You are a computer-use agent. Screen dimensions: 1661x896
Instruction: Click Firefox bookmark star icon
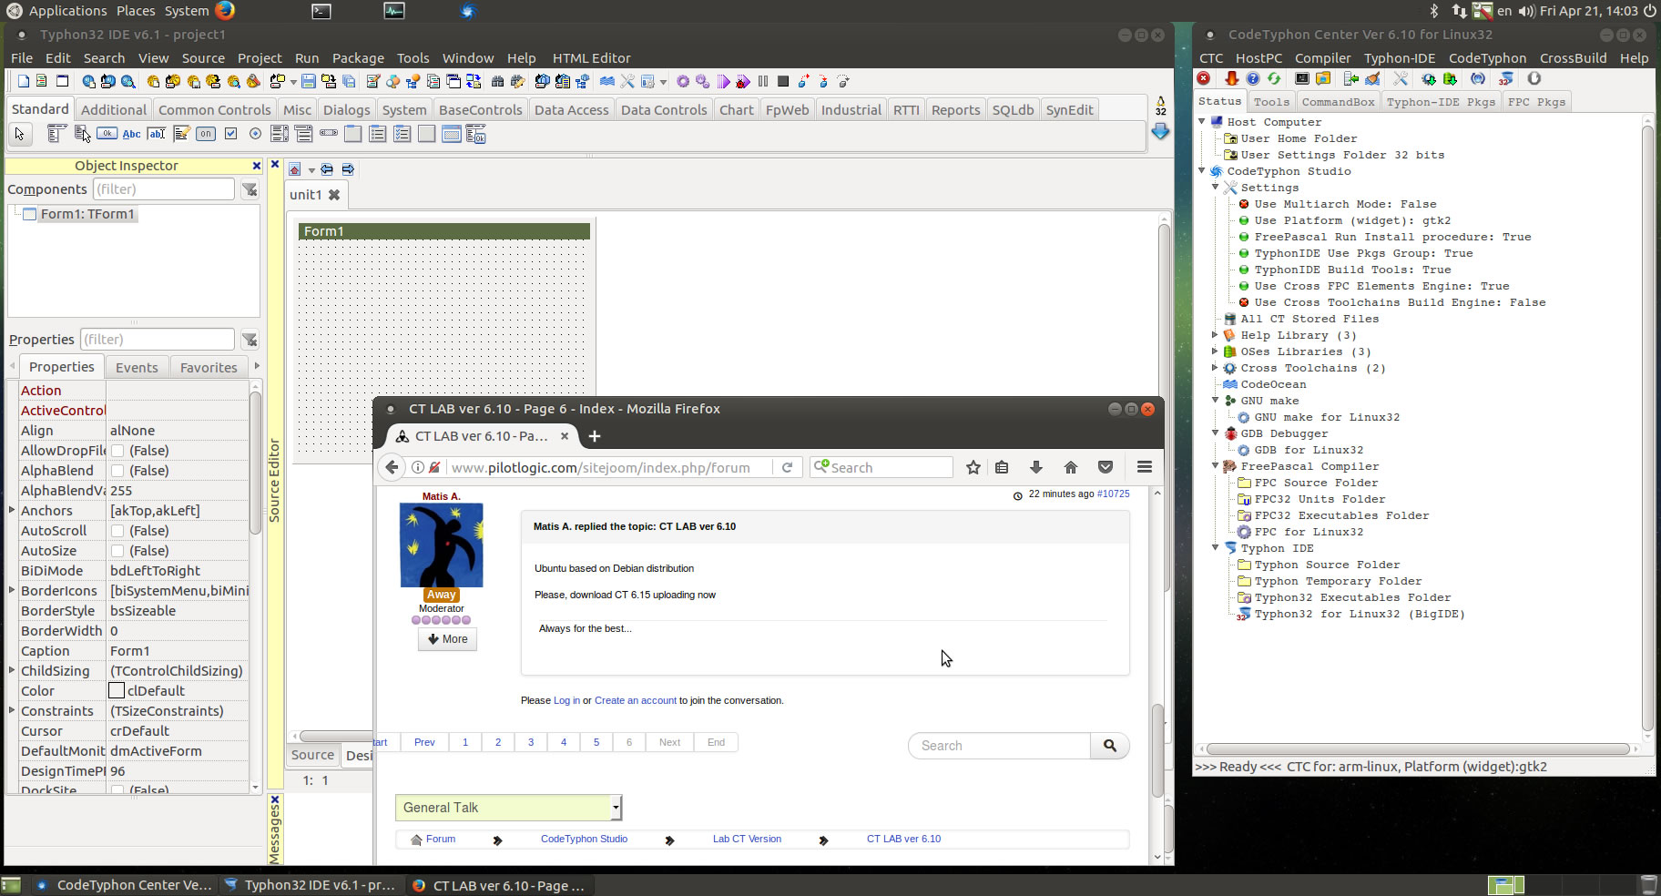973,467
